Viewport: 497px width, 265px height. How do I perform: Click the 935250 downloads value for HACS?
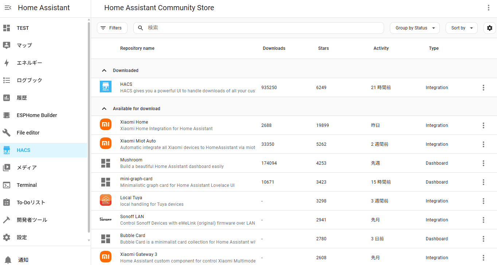coord(269,88)
